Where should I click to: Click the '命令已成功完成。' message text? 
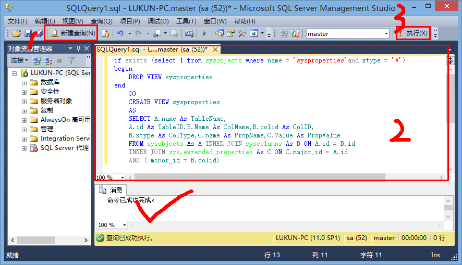coord(131,200)
